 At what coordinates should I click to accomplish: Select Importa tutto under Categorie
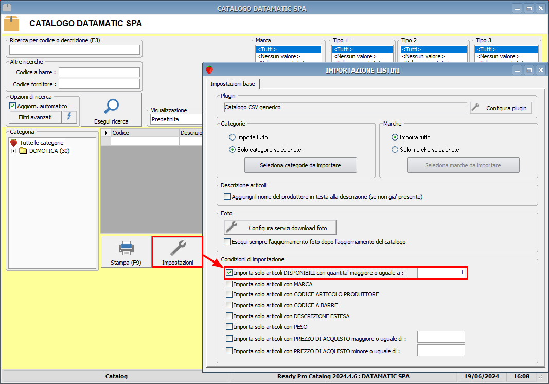pos(232,137)
